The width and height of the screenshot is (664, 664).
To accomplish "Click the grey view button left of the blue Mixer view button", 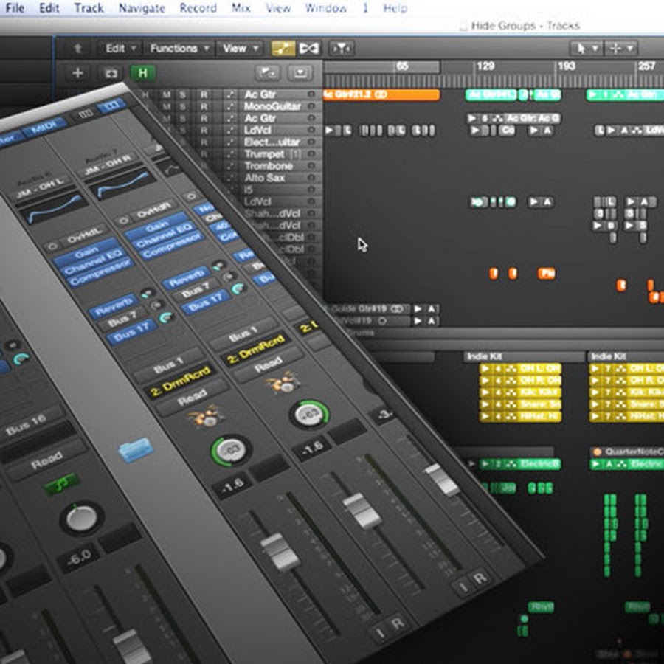I will coord(86,114).
